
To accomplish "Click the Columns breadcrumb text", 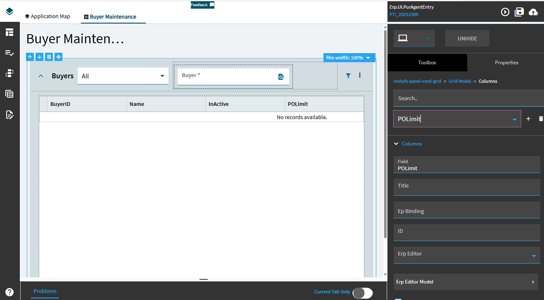I will tap(488, 81).
